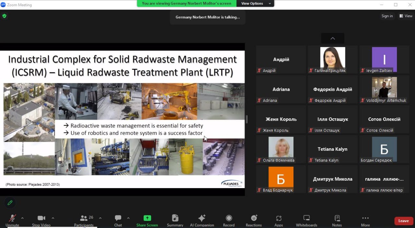Click the green encryption shield icon
The image size is (415, 228).
(x=4, y=16)
